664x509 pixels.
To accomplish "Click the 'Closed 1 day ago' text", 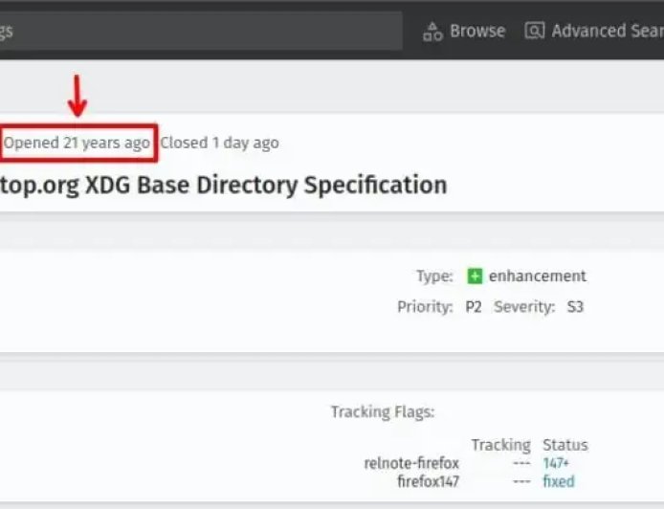I will [219, 143].
